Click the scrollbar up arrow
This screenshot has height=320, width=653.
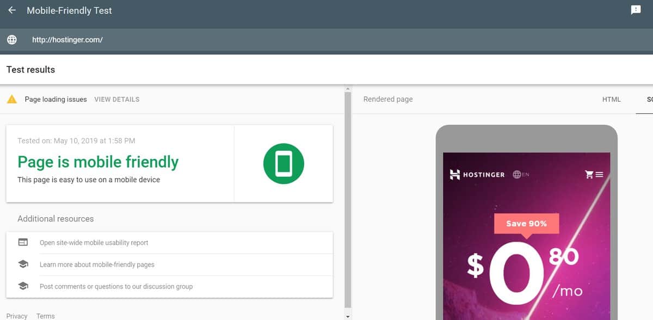pos(348,89)
